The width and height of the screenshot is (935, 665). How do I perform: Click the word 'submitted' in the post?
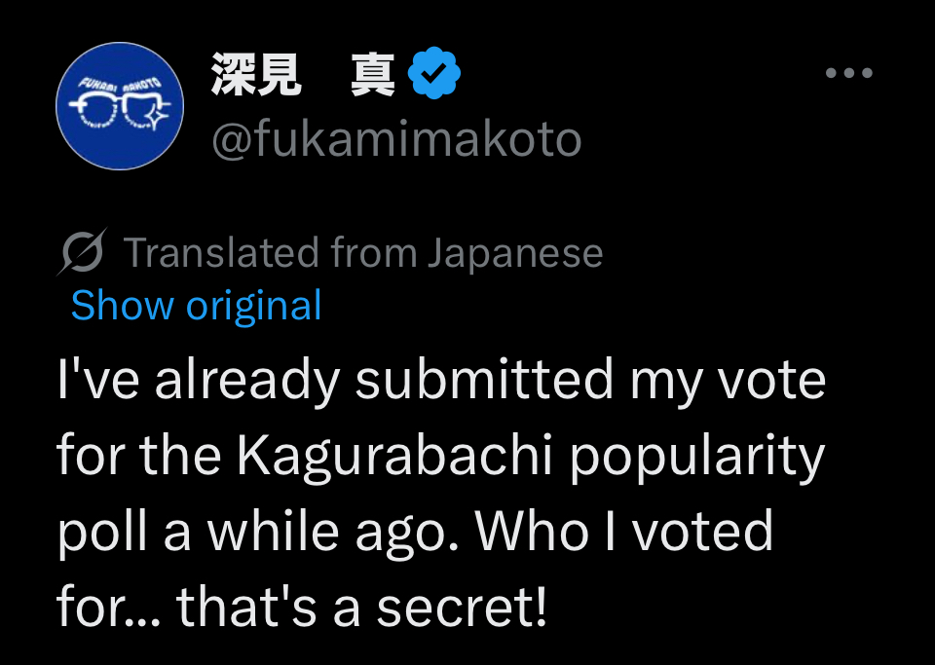[484, 380]
